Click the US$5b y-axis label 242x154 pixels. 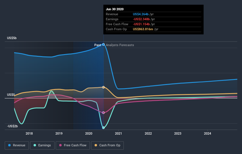[x=12, y=38]
